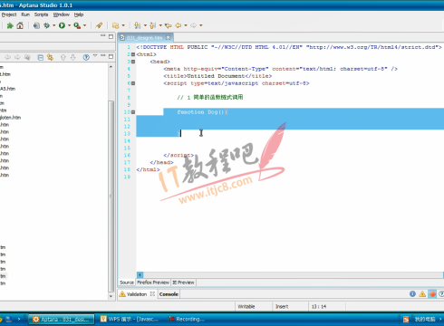
Task: Go to previous annotation icon
Action: (x=153, y=25)
